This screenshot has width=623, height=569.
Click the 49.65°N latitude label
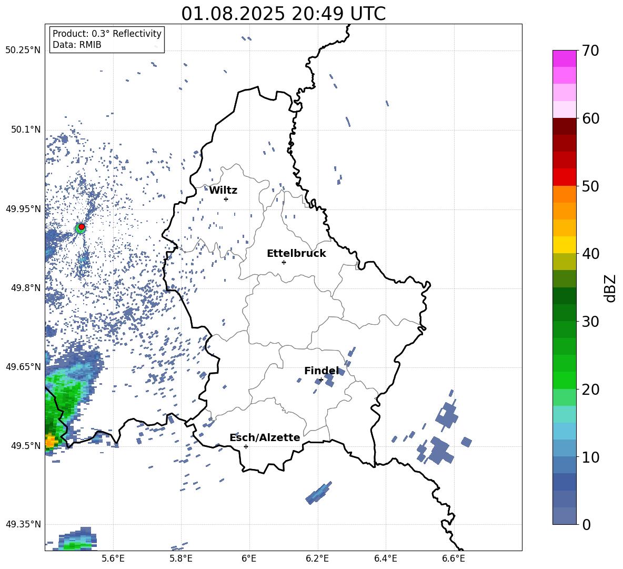23,366
